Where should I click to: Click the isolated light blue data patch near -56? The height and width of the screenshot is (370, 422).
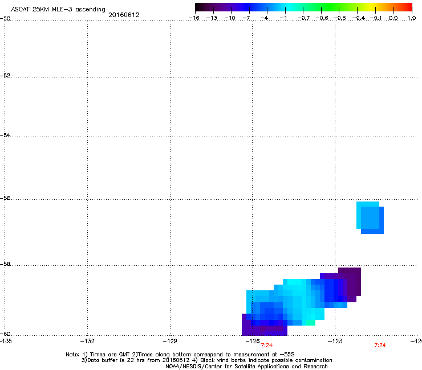coord(370,217)
